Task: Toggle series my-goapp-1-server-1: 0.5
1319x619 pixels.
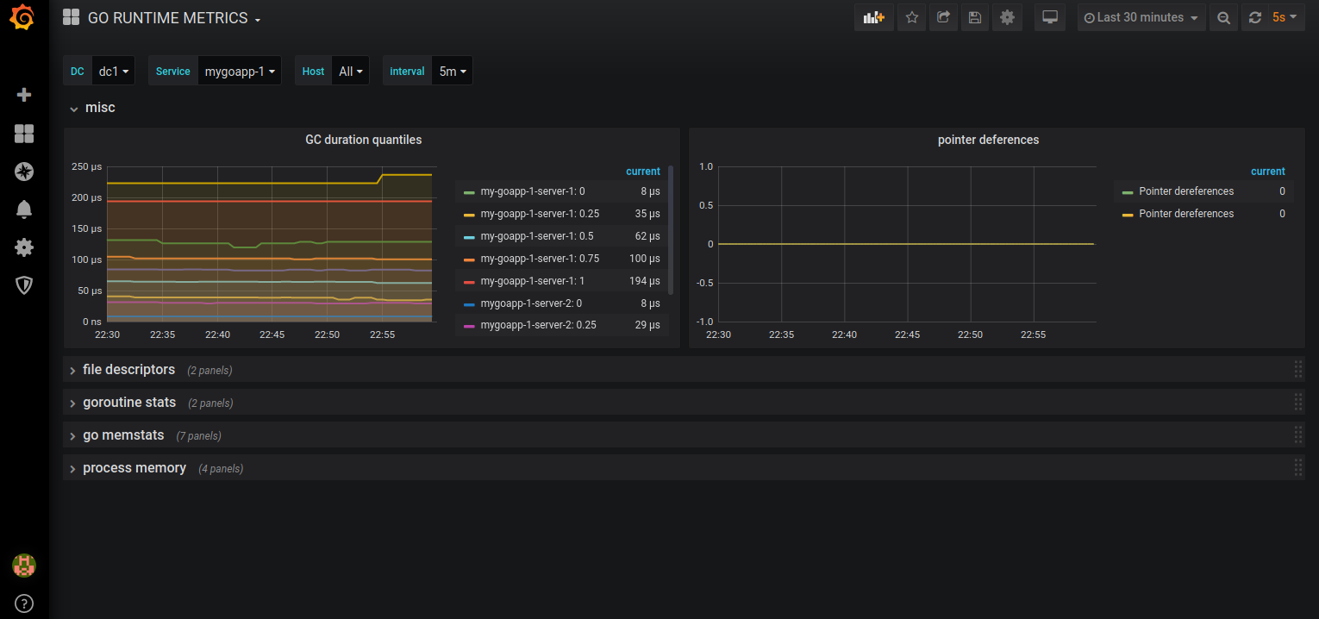Action: coord(536,236)
